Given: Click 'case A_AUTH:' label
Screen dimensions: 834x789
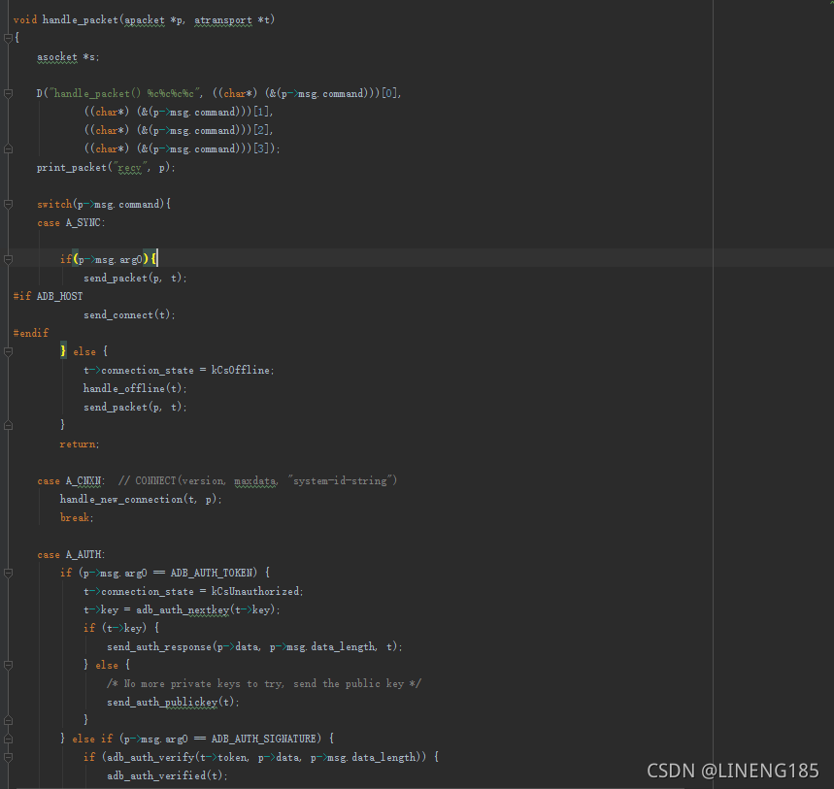Looking at the screenshot, I should pyautogui.click(x=71, y=554).
